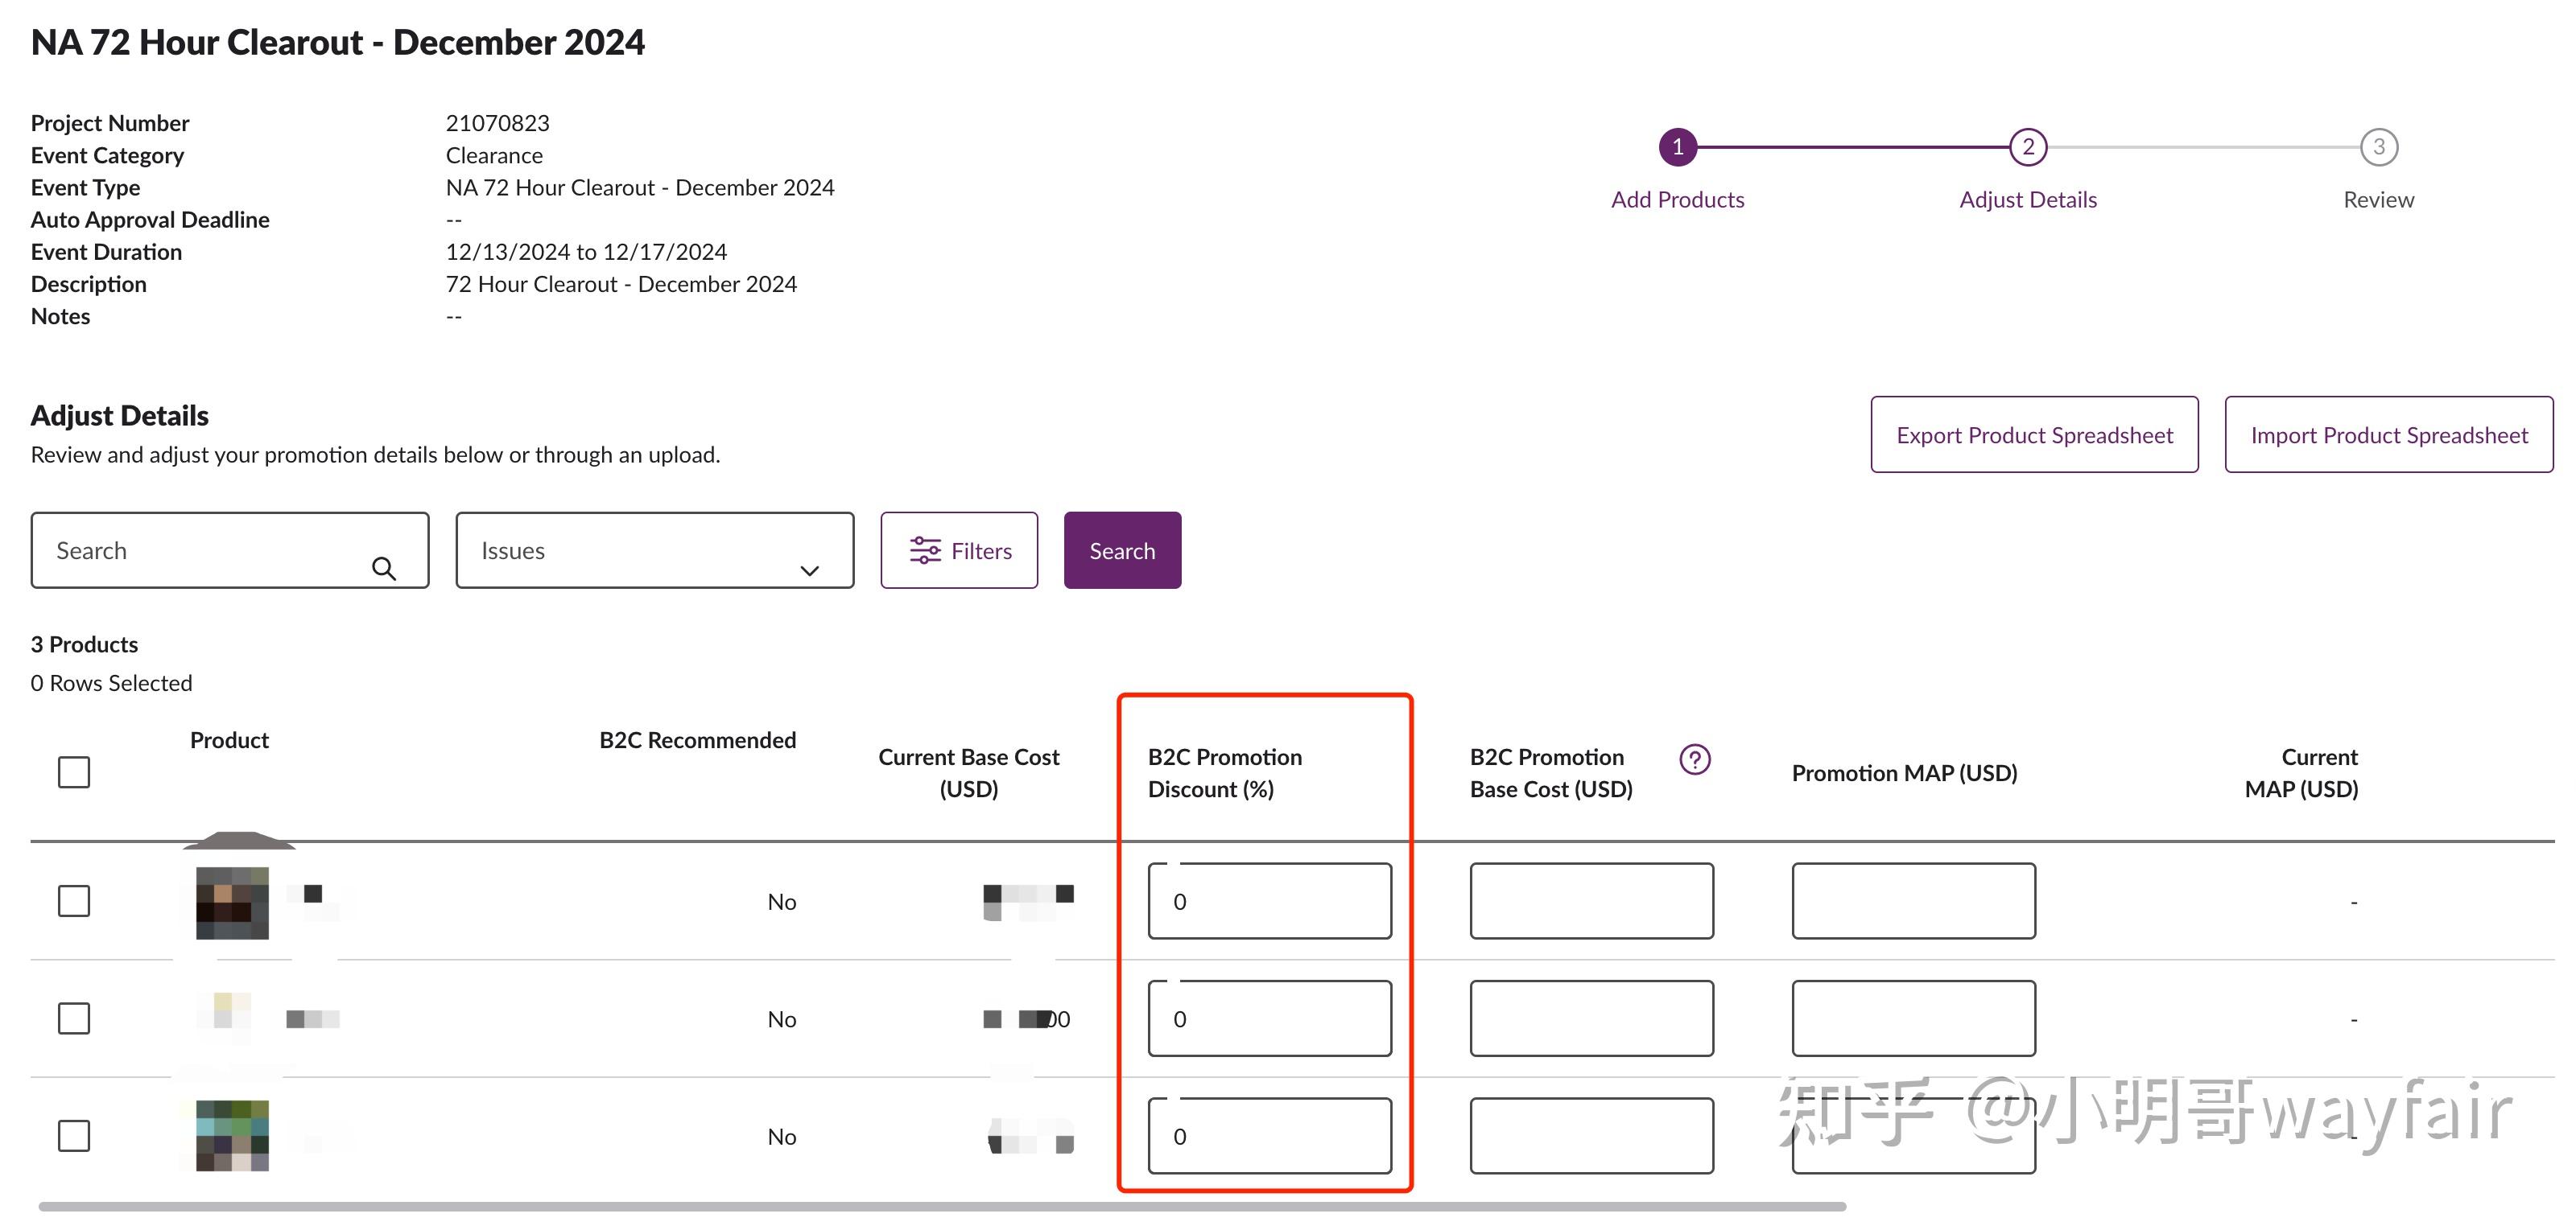Click step circle 2 for Adjust Details
The width and height of the screenshot is (2576, 1226).
click(x=2028, y=146)
